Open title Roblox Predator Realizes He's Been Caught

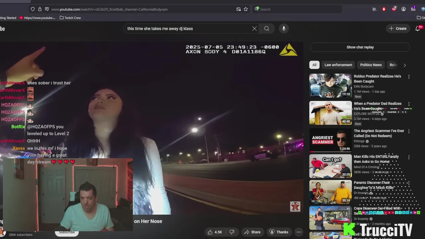coord(378,79)
